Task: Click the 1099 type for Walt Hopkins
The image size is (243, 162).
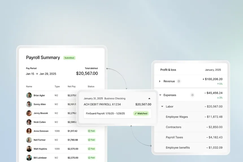Action: coord(57,149)
